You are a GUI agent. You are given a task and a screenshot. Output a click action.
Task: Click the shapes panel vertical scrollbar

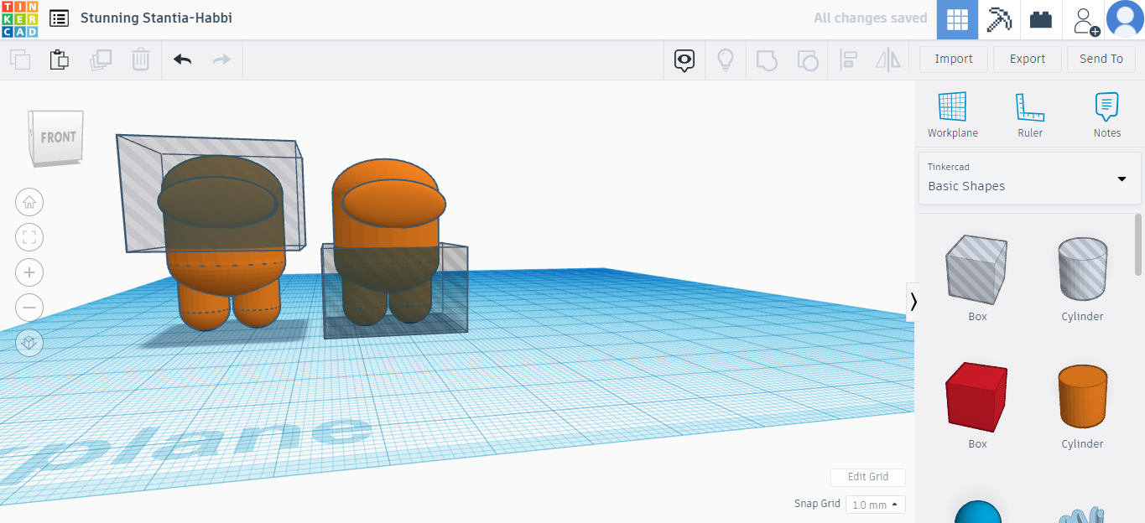click(x=1138, y=243)
